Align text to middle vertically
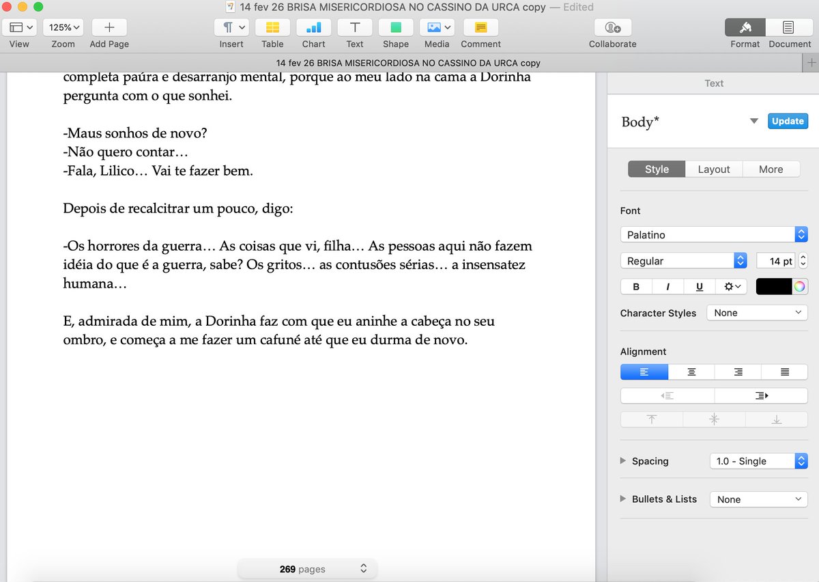 pyautogui.click(x=714, y=419)
